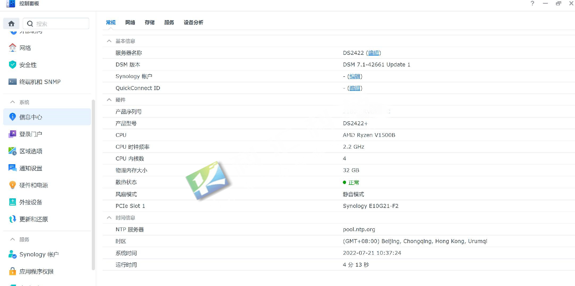The image size is (575, 286).
Task: Open 安全性 shield item
Action: coord(47,65)
